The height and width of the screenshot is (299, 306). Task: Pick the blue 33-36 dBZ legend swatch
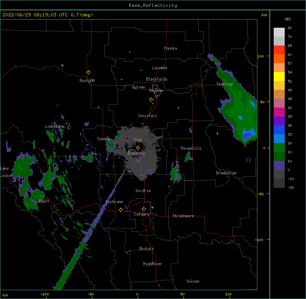(x=279, y=130)
